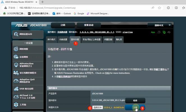Open the AiProtection shield icon

[x=16, y=65]
